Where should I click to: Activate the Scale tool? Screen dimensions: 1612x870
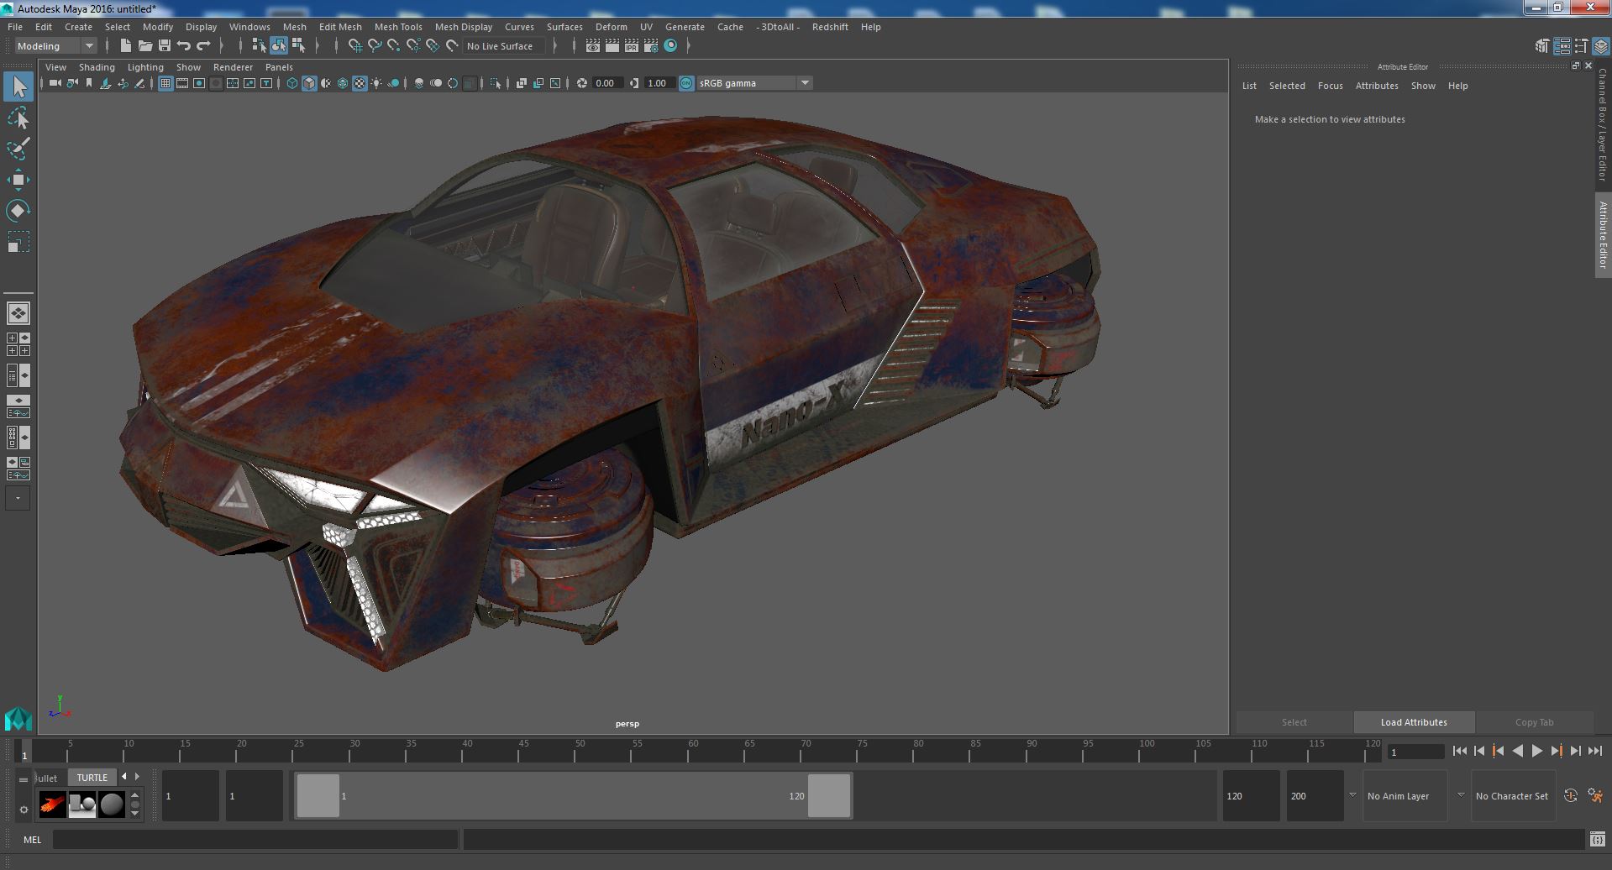18,242
